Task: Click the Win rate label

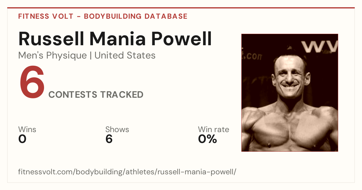Action: point(213,129)
